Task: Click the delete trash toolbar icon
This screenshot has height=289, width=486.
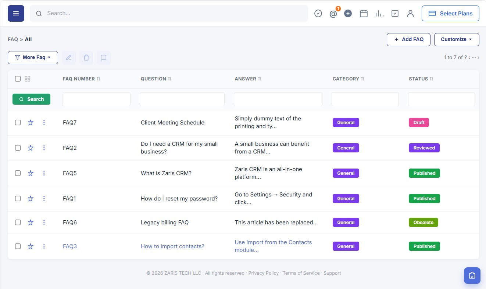Action: pos(86,58)
